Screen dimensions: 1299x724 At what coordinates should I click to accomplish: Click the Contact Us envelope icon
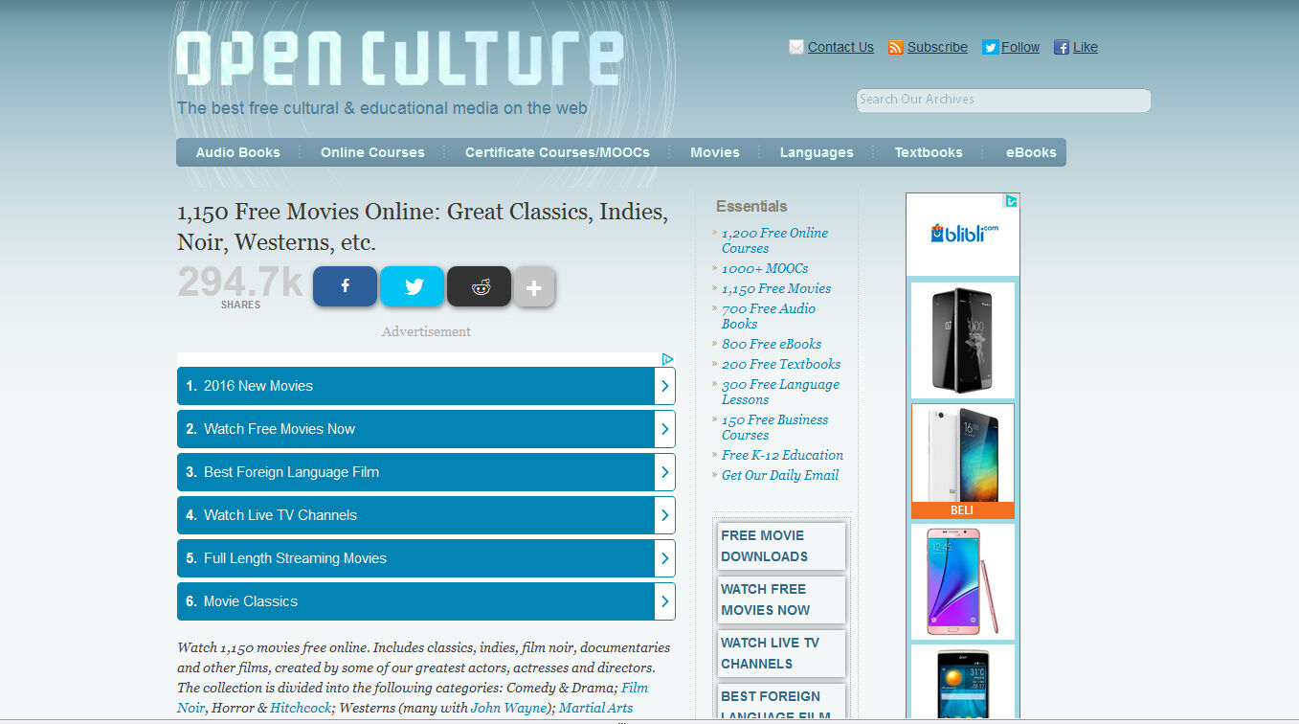tap(795, 47)
